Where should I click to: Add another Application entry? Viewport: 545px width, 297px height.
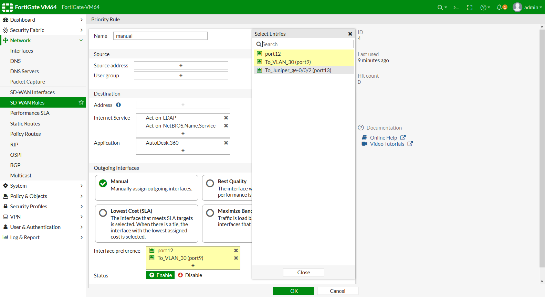tap(183, 151)
